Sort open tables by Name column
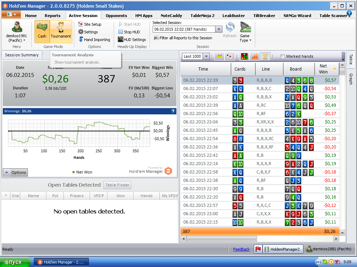 click(x=33, y=196)
